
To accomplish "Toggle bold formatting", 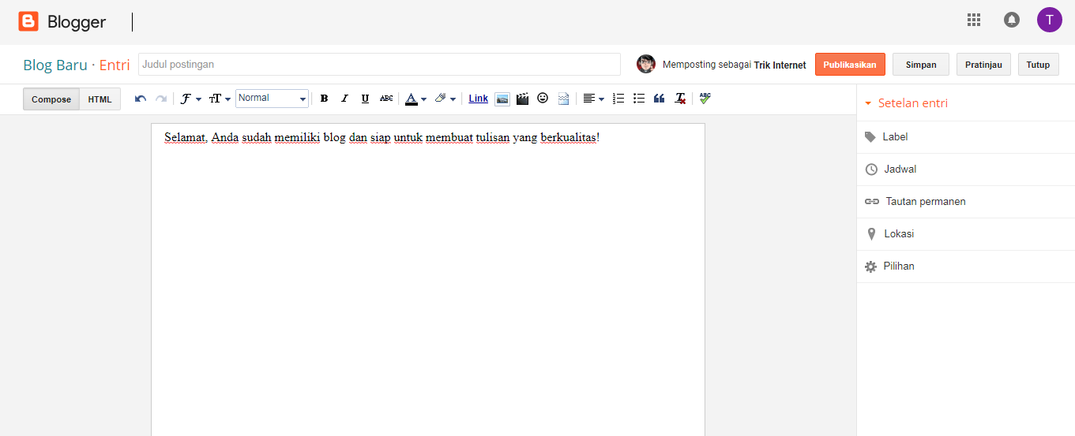I will [x=324, y=99].
